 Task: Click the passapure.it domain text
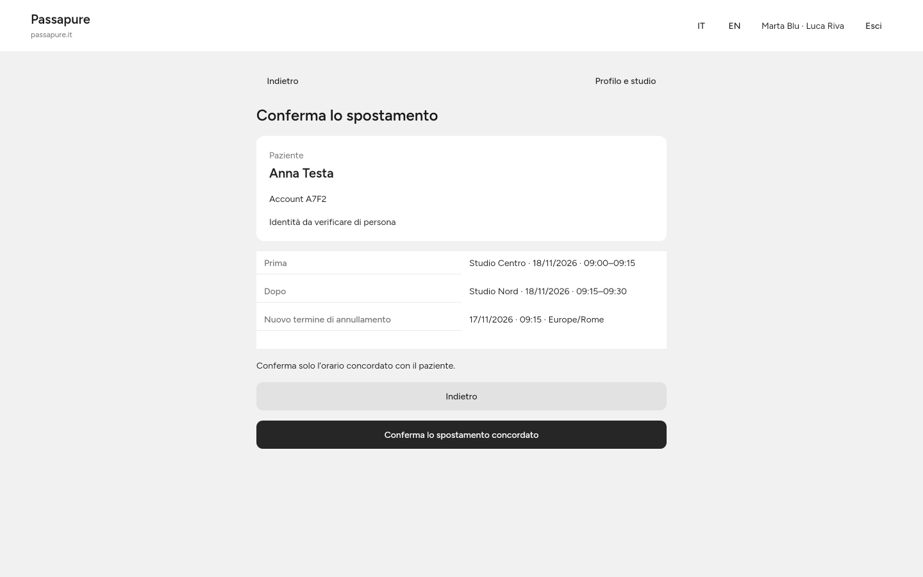tap(51, 35)
